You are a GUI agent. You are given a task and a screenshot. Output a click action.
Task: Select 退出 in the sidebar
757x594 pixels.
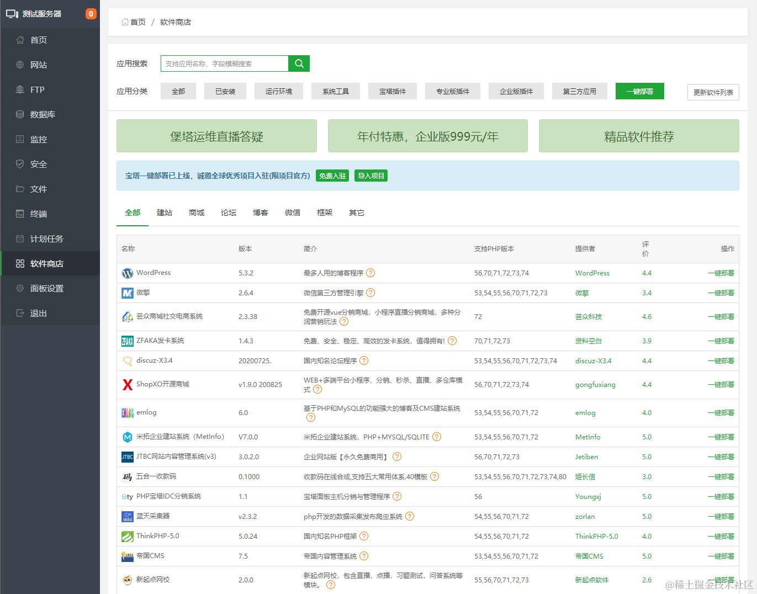click(50, 313)
